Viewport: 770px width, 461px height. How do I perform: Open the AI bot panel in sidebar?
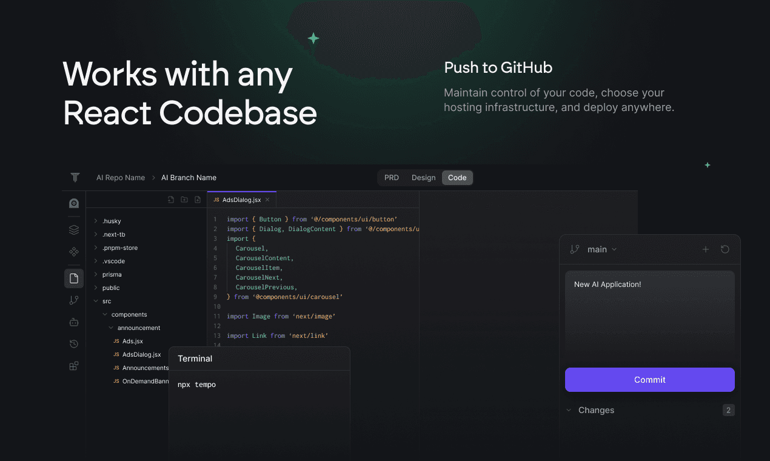[x=74, y=322]
